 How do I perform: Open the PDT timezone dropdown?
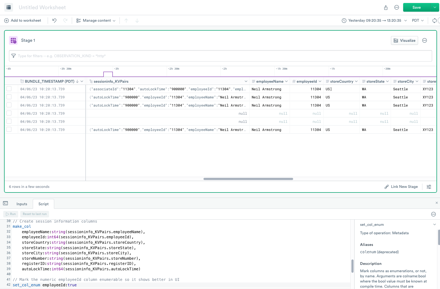[x=418, y=21]
